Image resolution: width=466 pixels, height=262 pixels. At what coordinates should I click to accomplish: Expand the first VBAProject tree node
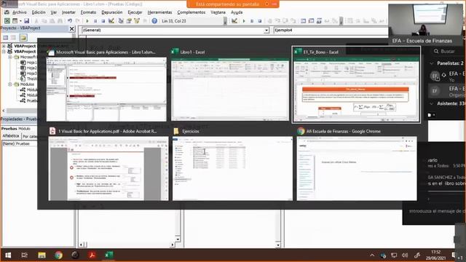4,46
